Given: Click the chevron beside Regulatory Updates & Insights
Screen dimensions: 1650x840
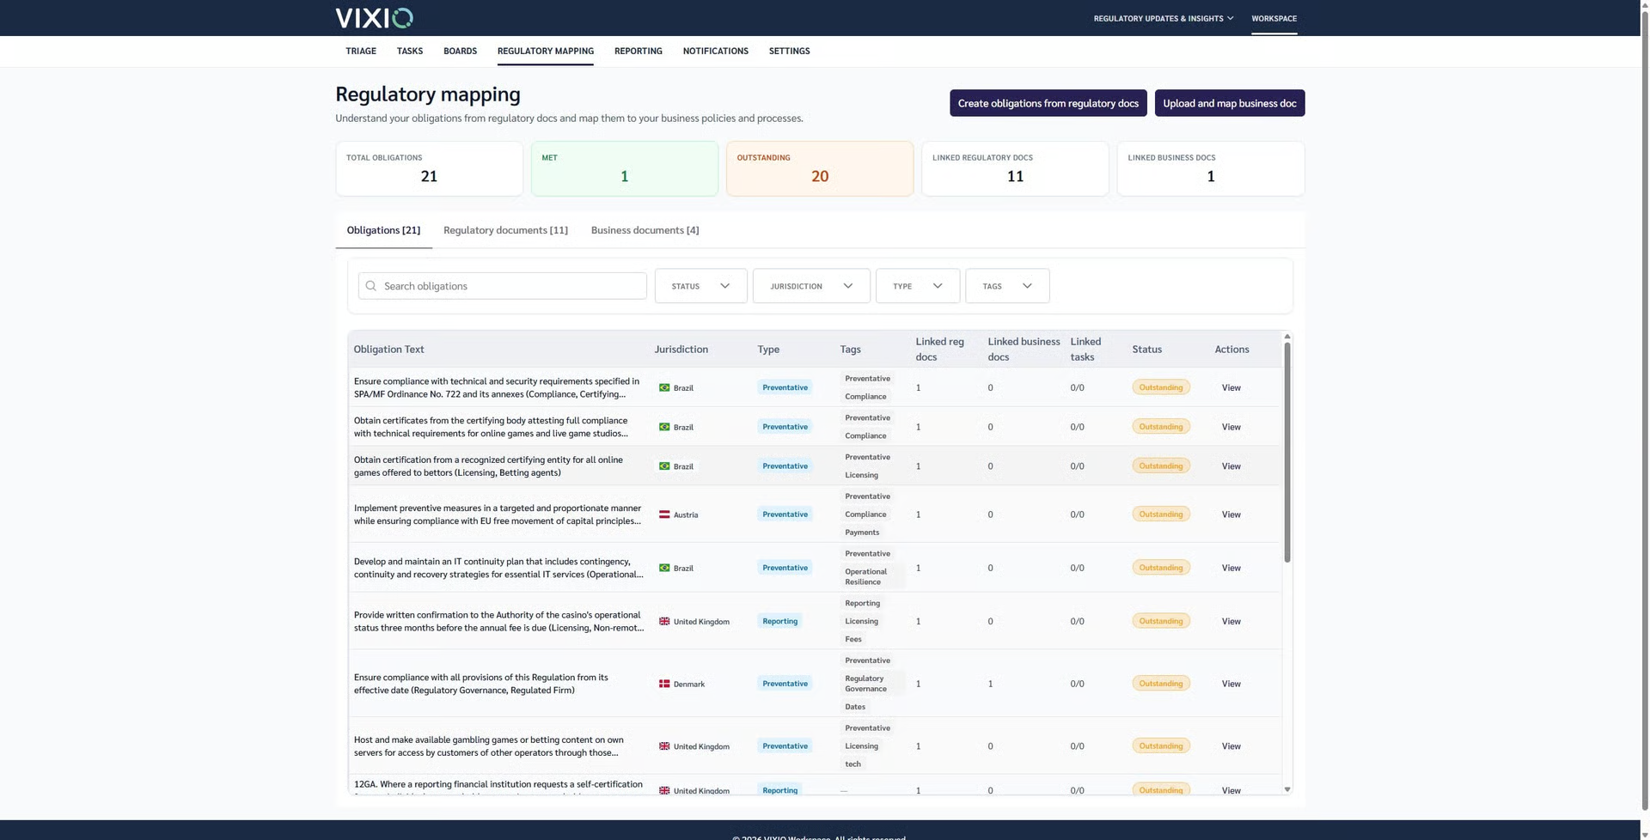Looking at the screenshot, I should pos(1231,18).
